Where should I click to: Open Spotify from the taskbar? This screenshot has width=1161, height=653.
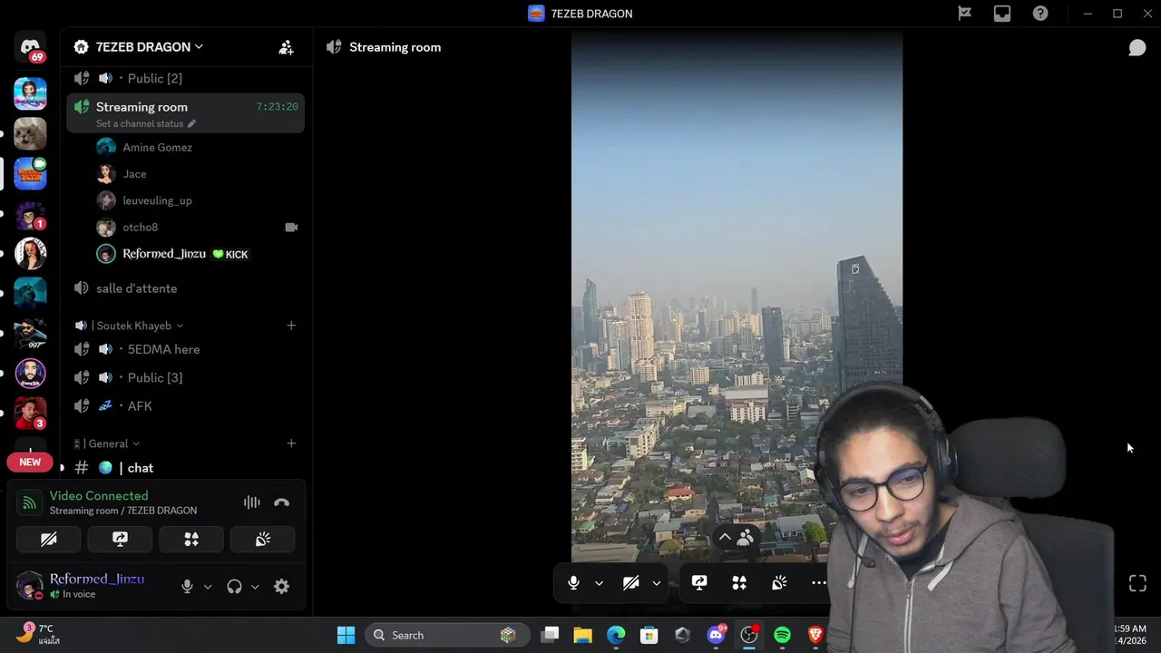782,635
